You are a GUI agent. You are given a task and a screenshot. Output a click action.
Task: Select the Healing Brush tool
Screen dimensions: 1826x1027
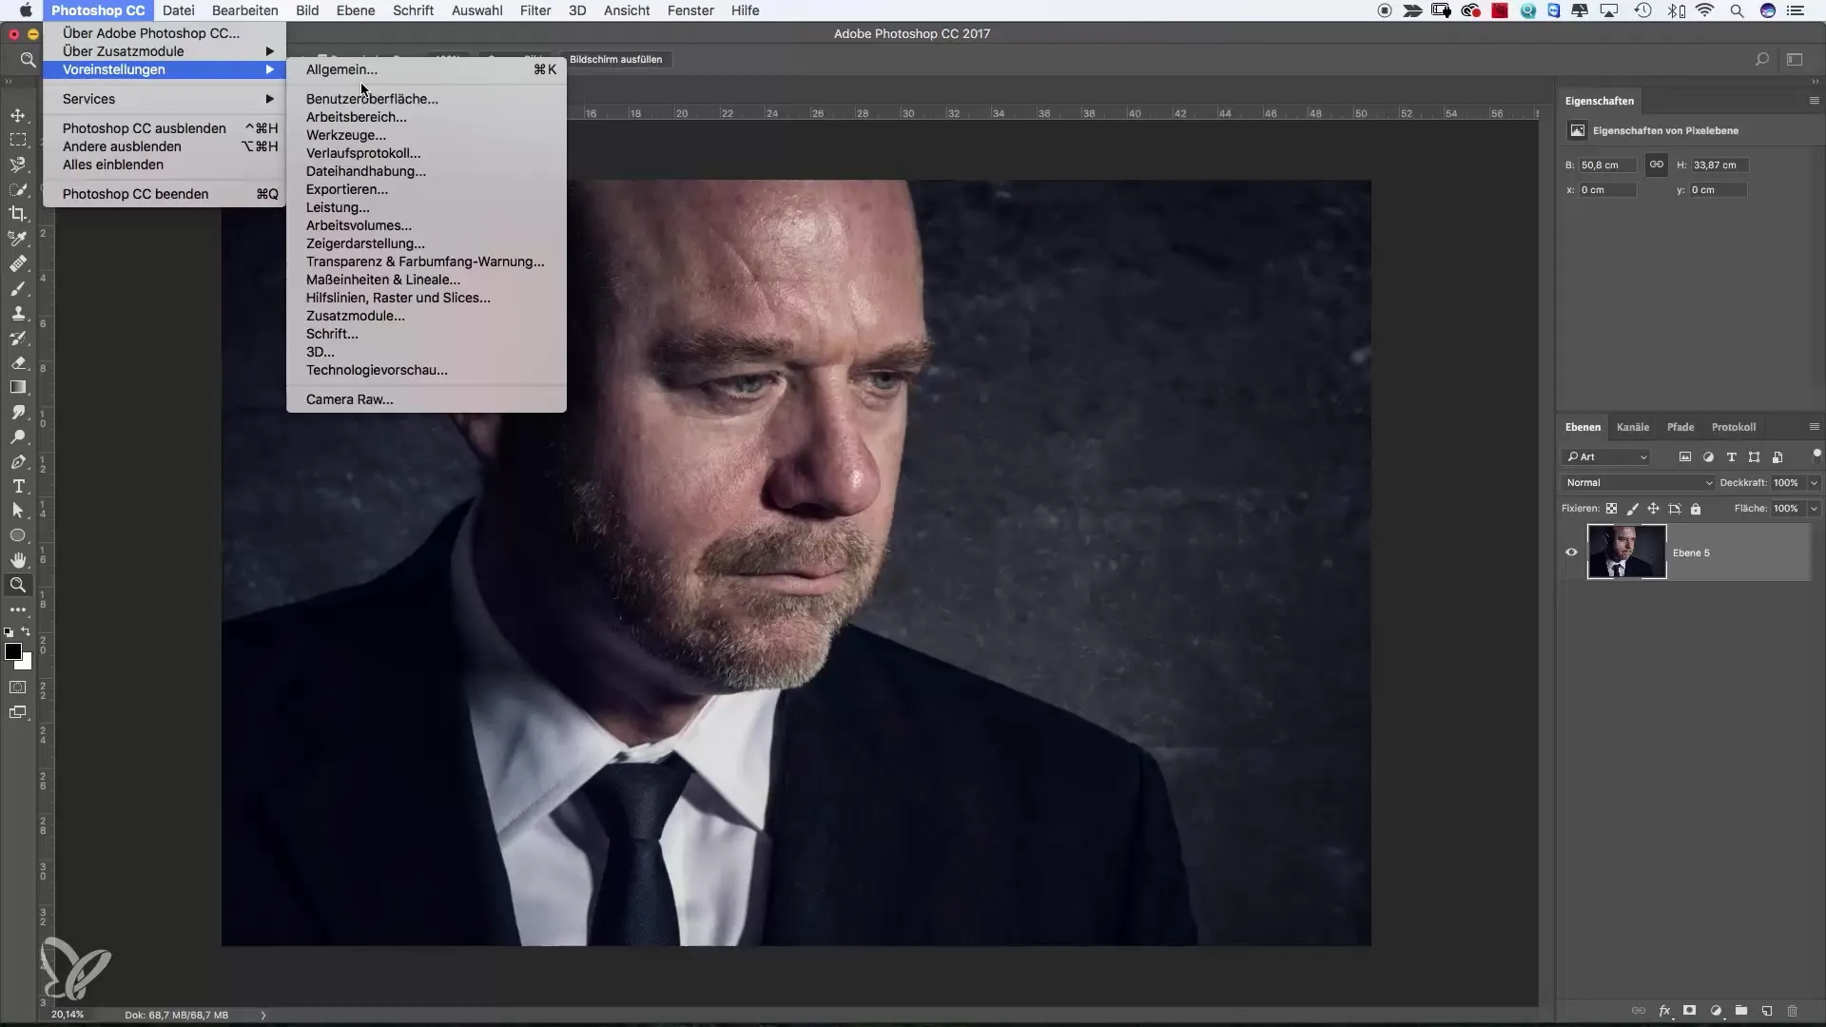coord(18,263)
